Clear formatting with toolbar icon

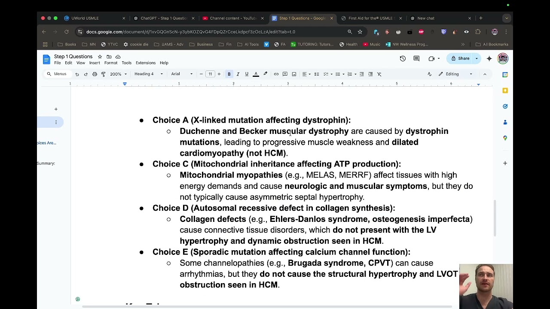coord(379,74)
